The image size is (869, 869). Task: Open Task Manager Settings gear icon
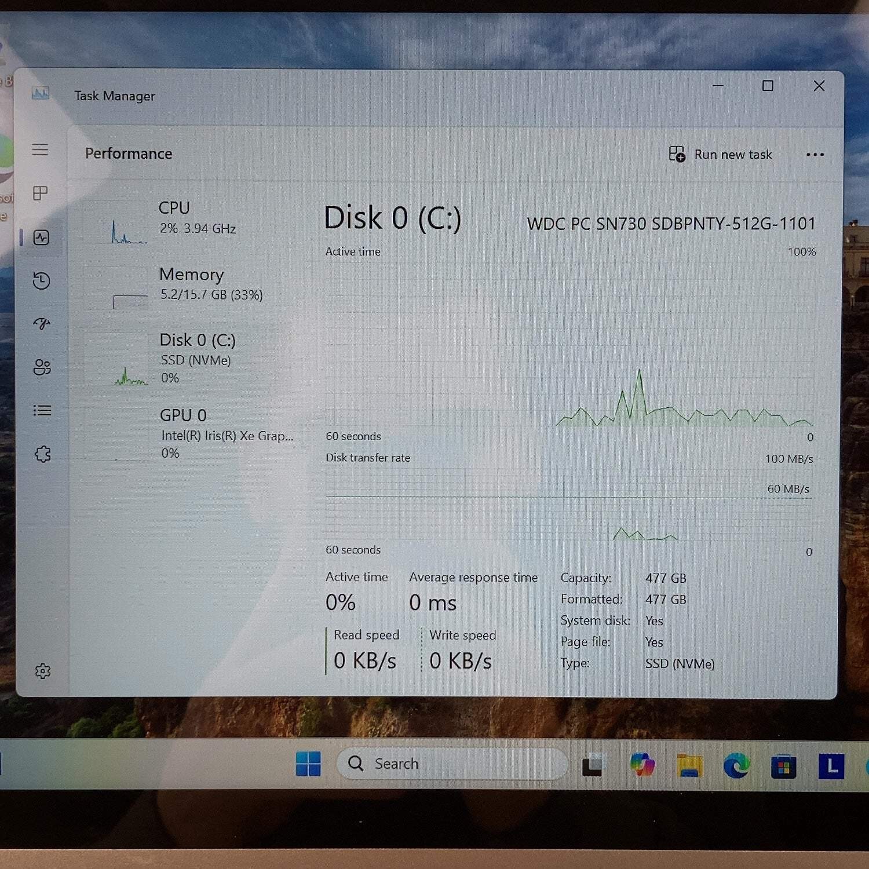tap(43, 671)
